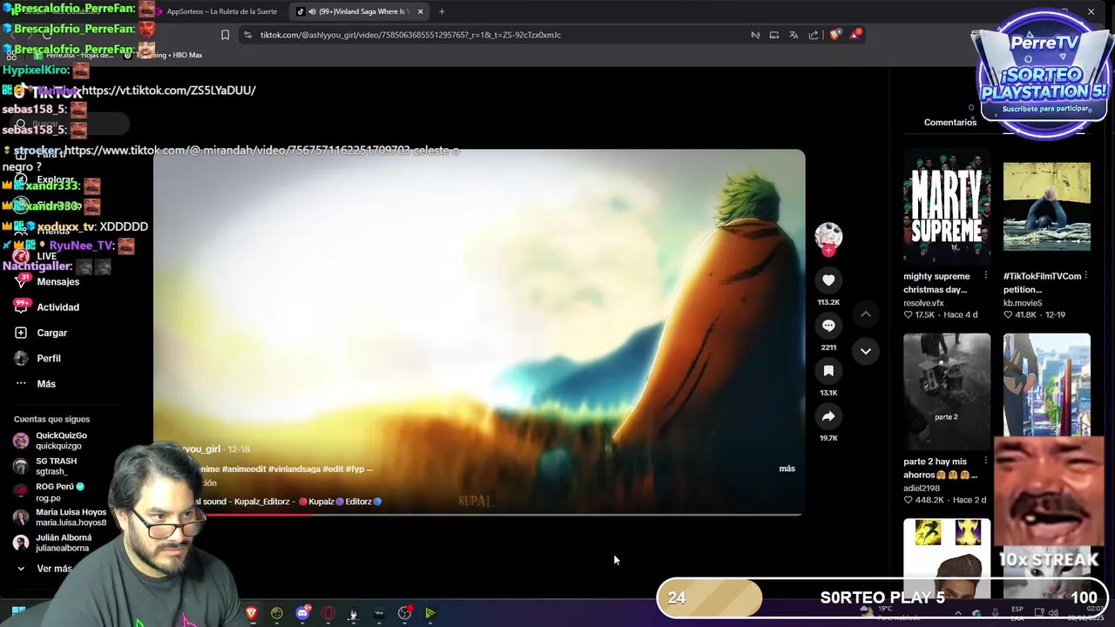The width and height of the screenshot is (1115, 627).
Task: Click the Mensajes inbox icon
Action: click(21, 281)
